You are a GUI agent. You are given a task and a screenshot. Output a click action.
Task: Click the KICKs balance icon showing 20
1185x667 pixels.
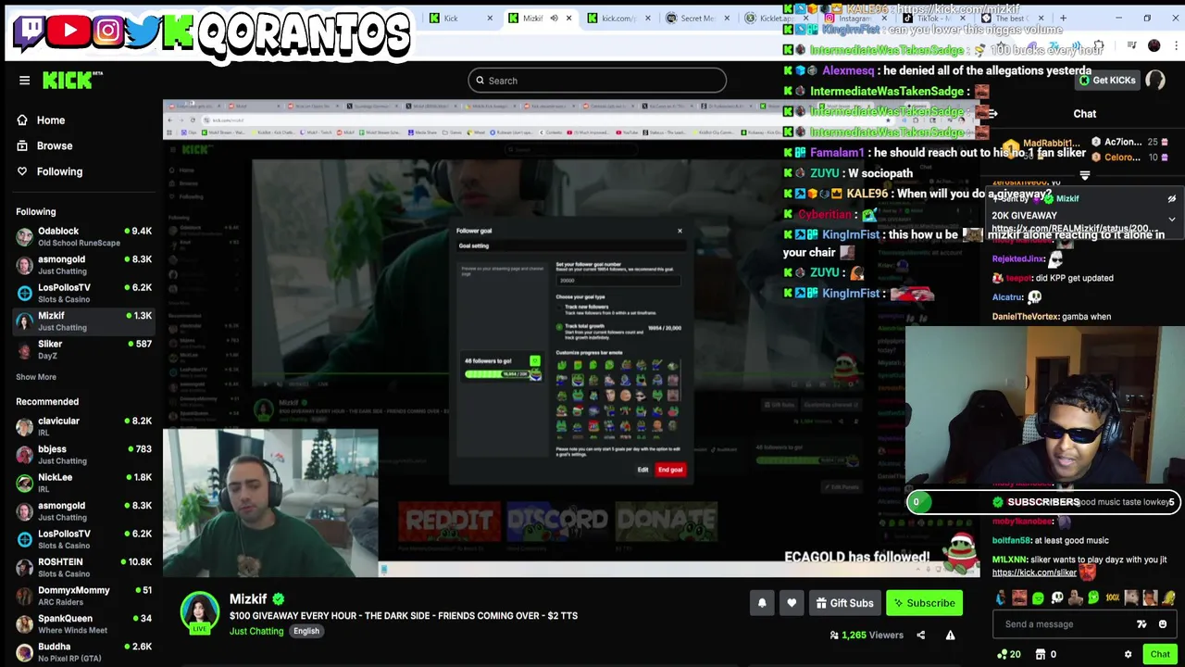(1008, 655)
